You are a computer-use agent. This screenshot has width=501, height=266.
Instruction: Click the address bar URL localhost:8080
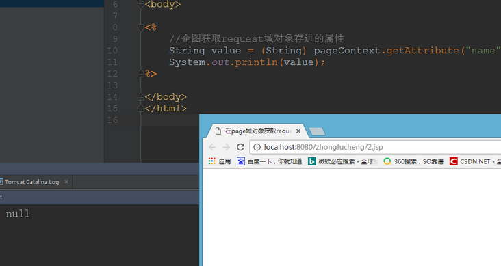click(x=323, y=147)
